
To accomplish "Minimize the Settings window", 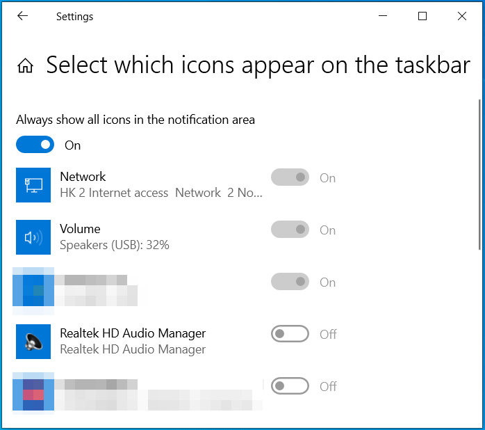I will pyautogui.click(x=383, y=16).
